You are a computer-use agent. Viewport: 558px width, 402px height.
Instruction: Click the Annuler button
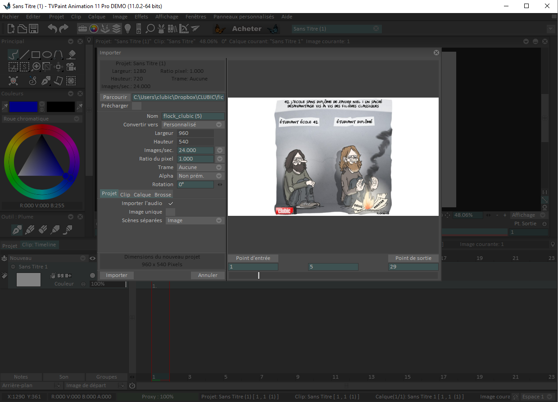(x=208, y=275)
